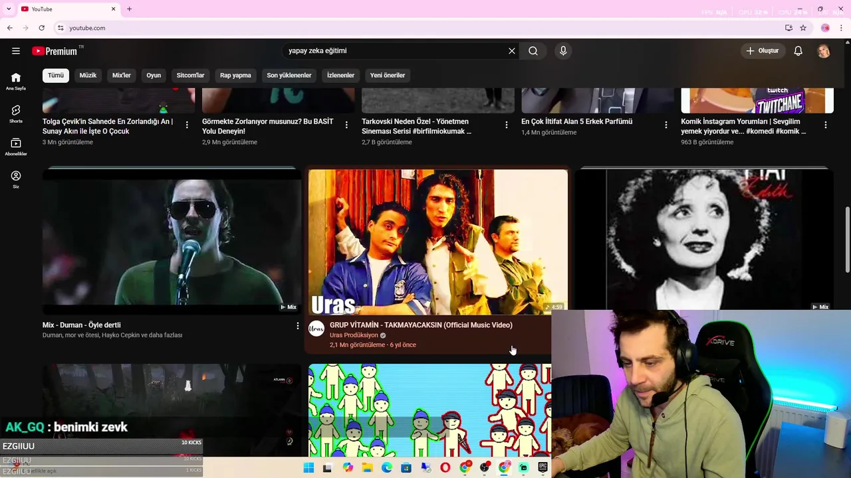The width and height of the screenshot is (851, 478).
Task: Open Komik İnstagram Yorumları video title
Action: pyautogui.click(x=743, y=126)
